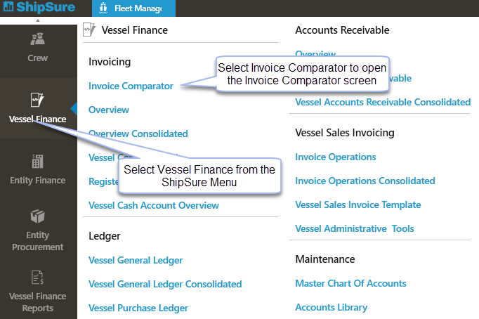Open the Entity Finance building icon
The width and height of the screenshot is (479, 319).
click(x=38, y=161)
